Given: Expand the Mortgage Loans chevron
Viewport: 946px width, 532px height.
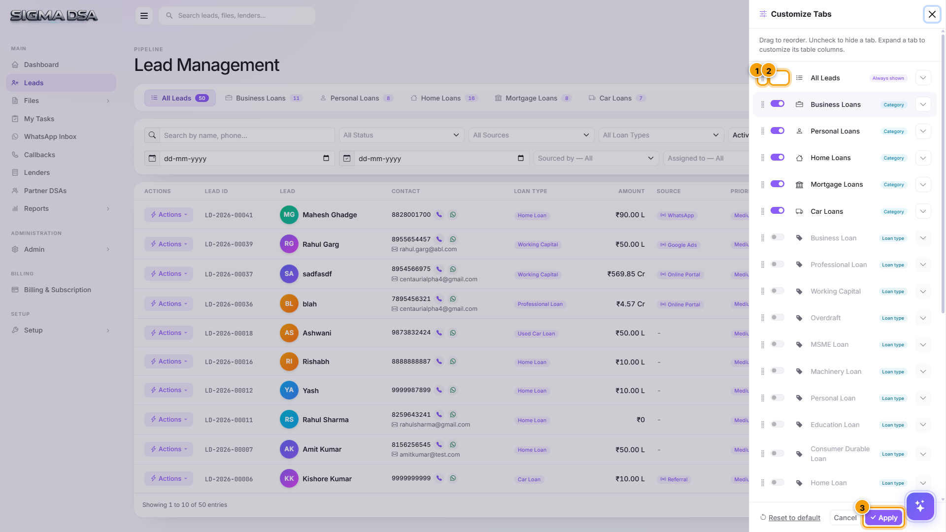Looking at the screenshot, I should (923, 185).
